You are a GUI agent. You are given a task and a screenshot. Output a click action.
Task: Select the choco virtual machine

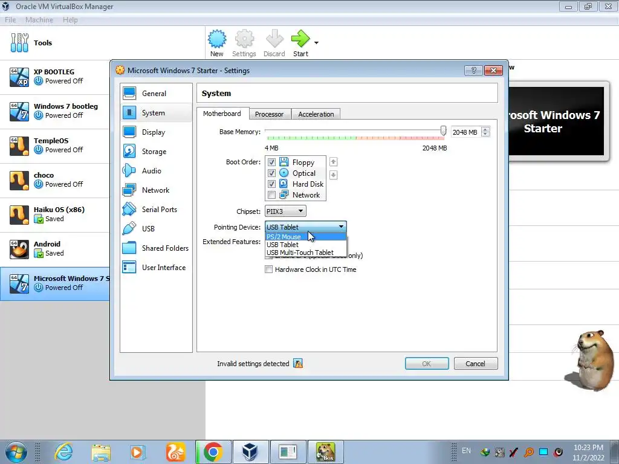(55, 179)
